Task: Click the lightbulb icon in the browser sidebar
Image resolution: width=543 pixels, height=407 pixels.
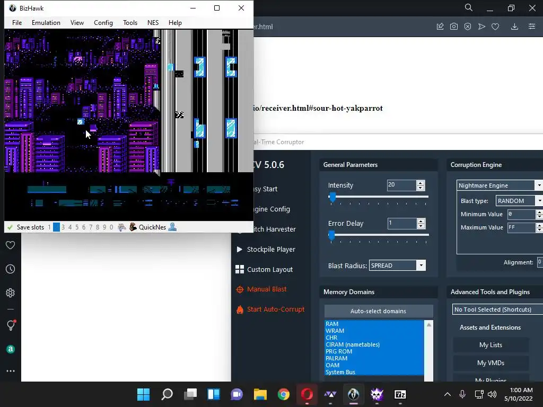Action: tap(11, 325)
